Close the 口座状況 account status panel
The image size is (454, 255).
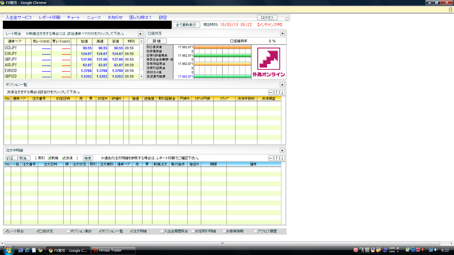coord(283,33)
